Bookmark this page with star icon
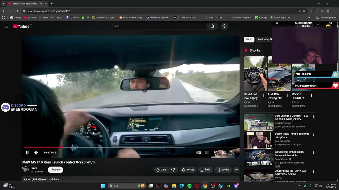This screenshot has height=190, width=339. coord(304,11)
